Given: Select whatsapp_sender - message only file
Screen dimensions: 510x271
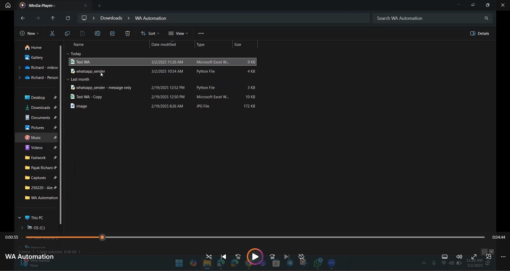Looking at the screenshot, I should coord(163,88).
